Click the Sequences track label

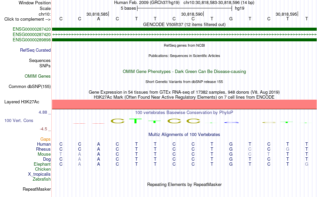(x=40, y=60)
